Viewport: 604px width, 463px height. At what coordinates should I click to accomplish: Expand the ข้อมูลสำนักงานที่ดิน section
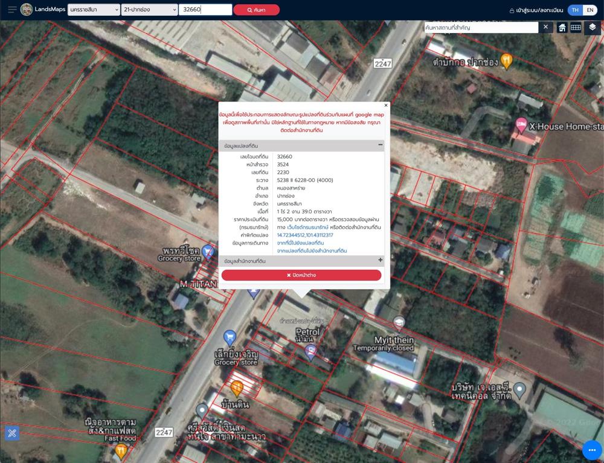click(380, 260)
